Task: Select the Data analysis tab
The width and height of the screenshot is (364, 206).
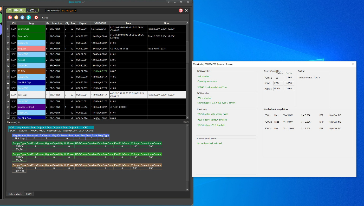Action: (15, 194)
